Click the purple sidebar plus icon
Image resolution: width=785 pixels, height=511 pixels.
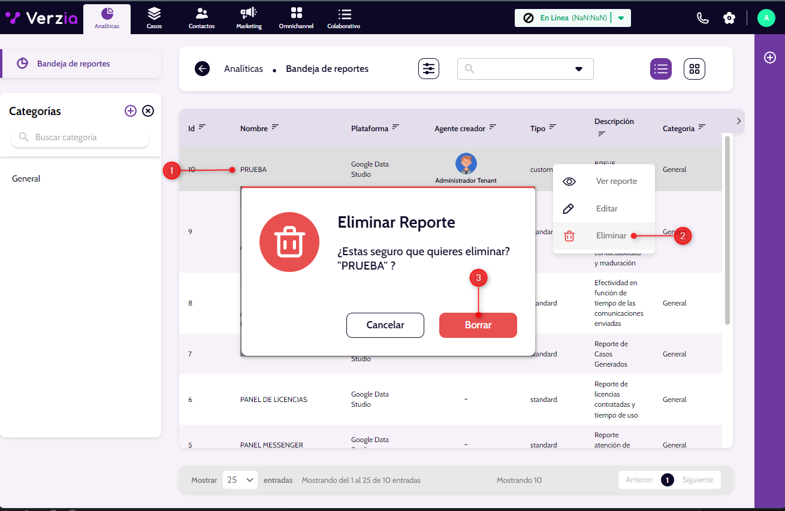[x=769, y=58]
